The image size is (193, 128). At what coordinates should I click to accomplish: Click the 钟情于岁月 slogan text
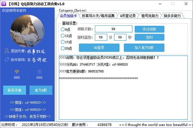click(x=28, y=116)
